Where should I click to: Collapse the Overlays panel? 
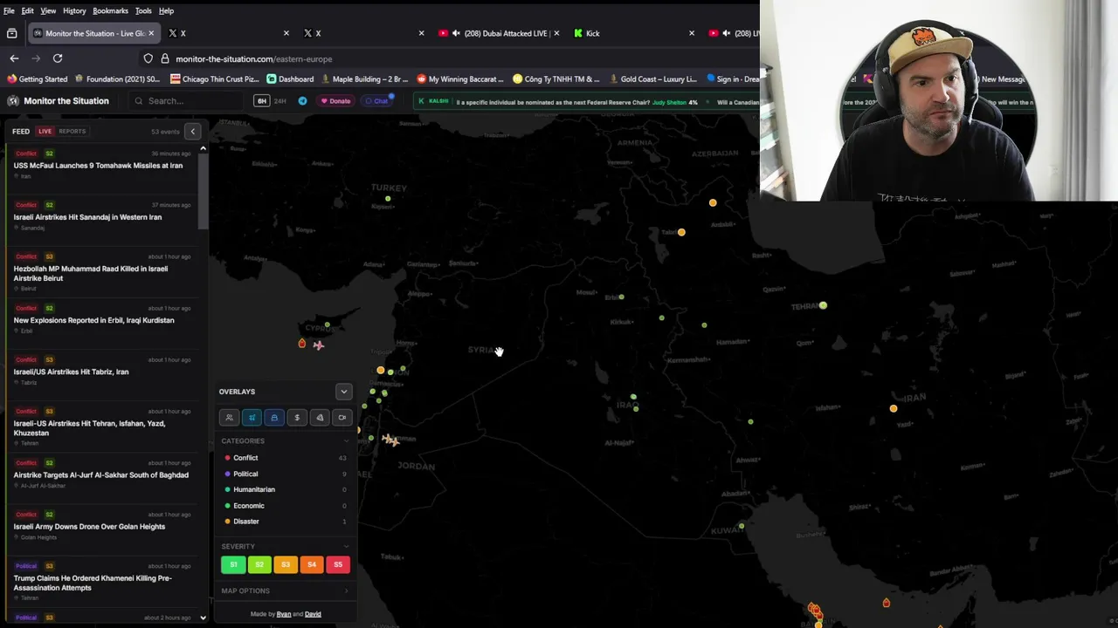click(343, 392)
